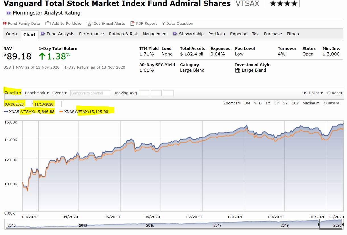Click the second Moving Avg input box
This screenshot has height=235, width=347.
click(x=156, y=93)
